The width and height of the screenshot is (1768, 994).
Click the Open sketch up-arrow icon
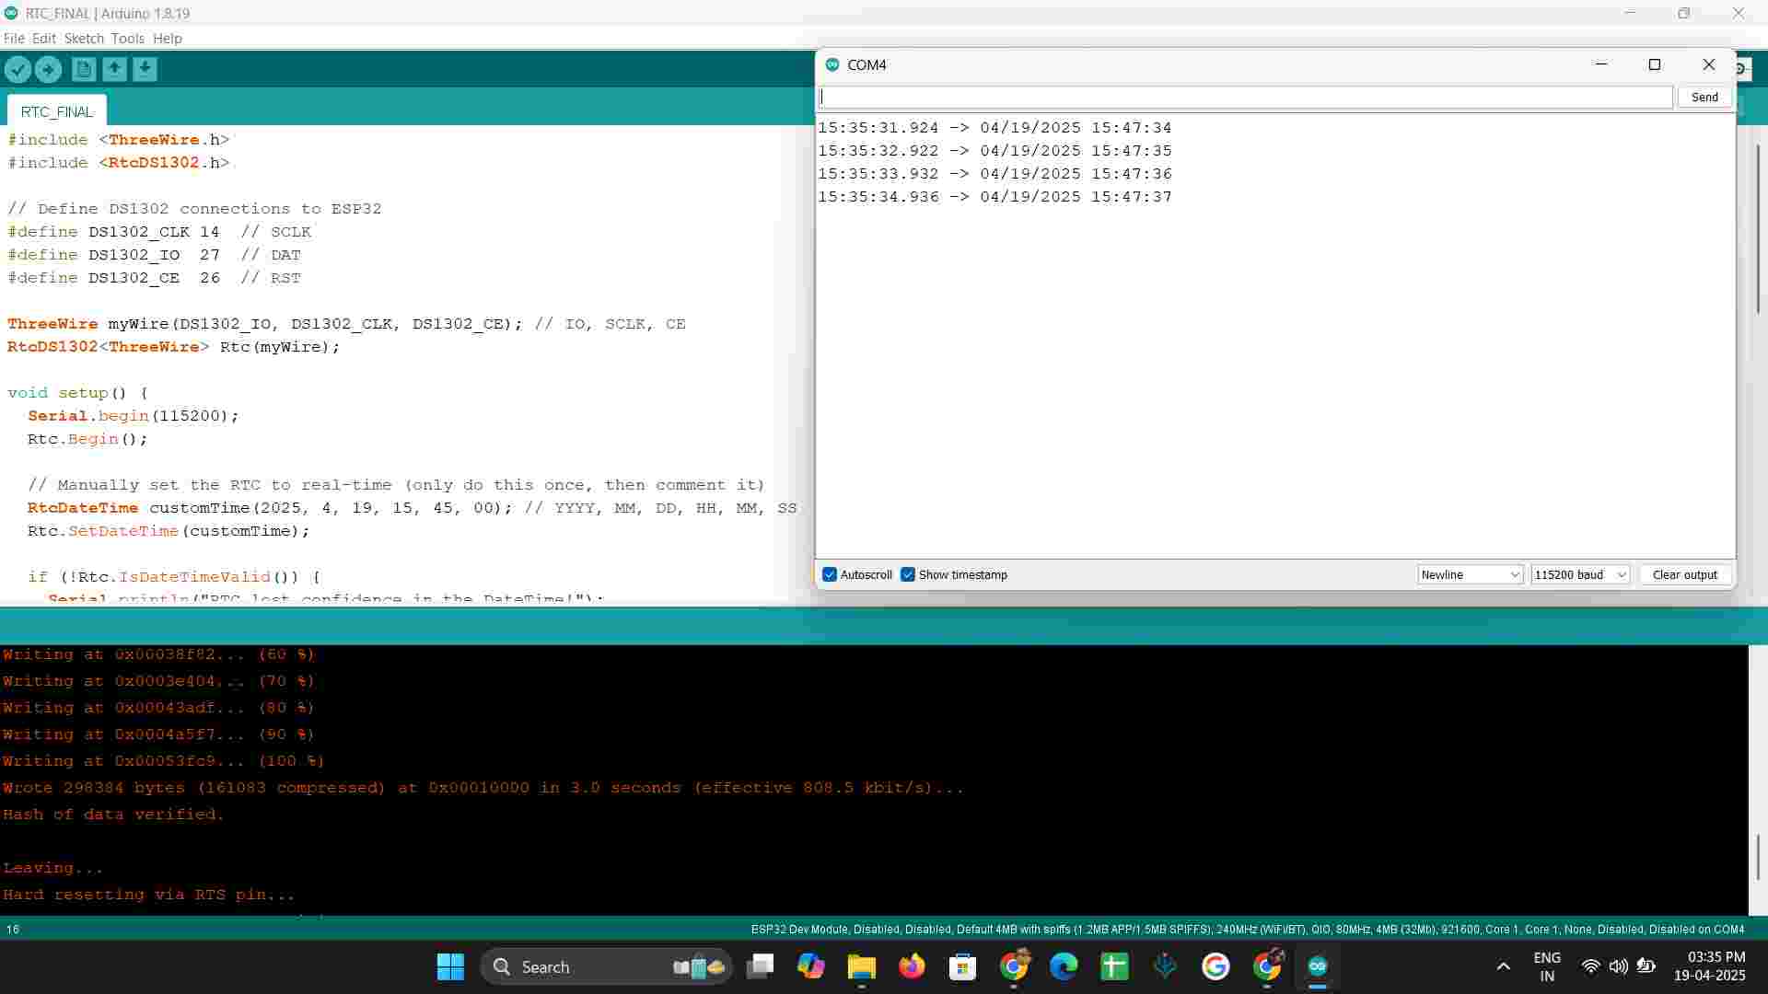114,69
